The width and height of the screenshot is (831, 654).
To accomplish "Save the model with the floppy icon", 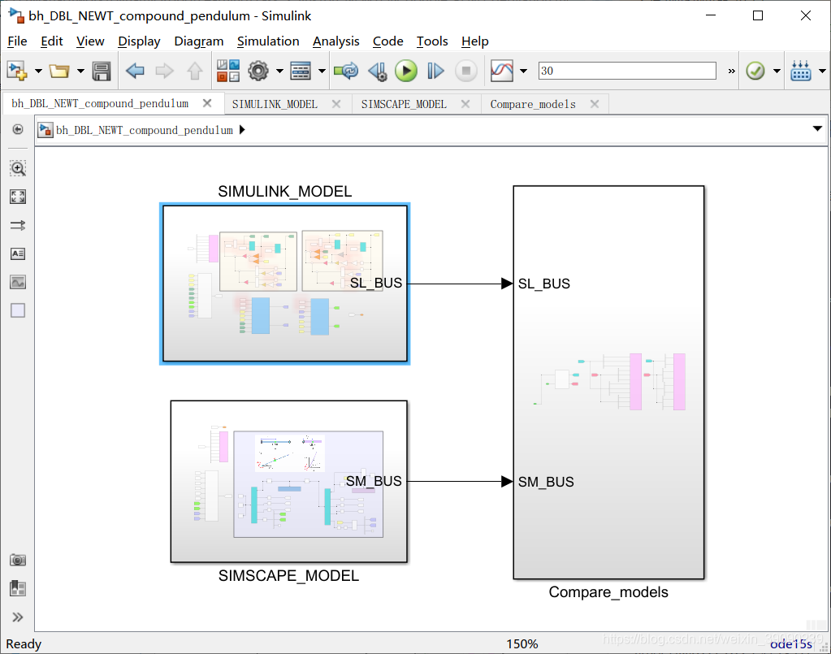I will tap(102, 71).
